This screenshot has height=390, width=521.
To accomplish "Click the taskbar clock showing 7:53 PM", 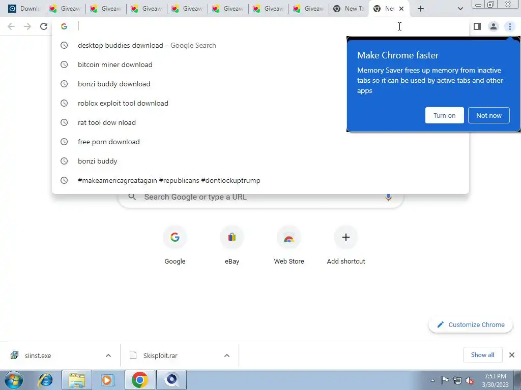I will coord(495,380).
